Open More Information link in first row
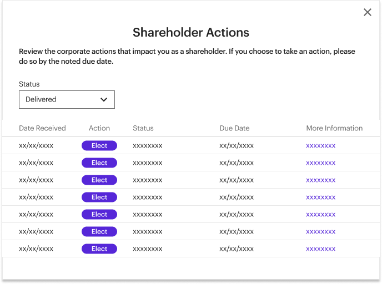382x284 pixels. 321,146
